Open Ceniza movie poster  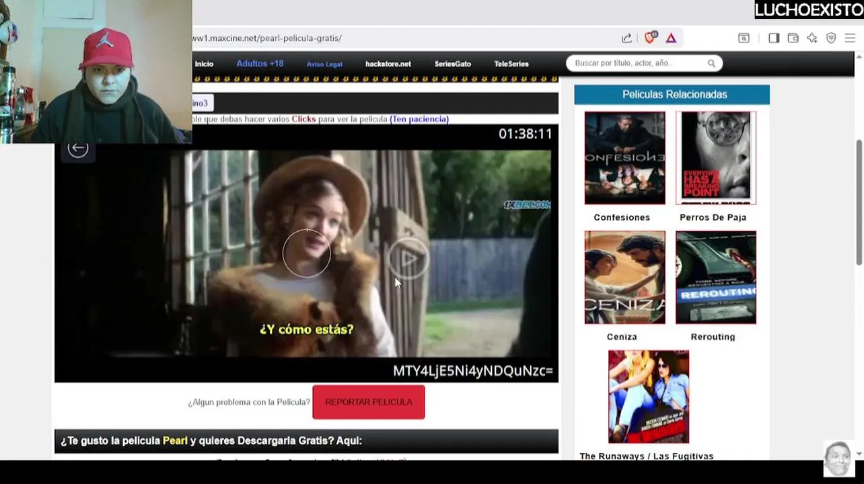(624, 278)
